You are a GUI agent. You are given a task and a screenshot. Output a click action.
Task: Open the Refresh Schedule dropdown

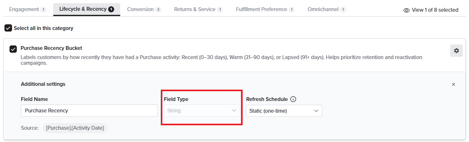tap(284, 111)
